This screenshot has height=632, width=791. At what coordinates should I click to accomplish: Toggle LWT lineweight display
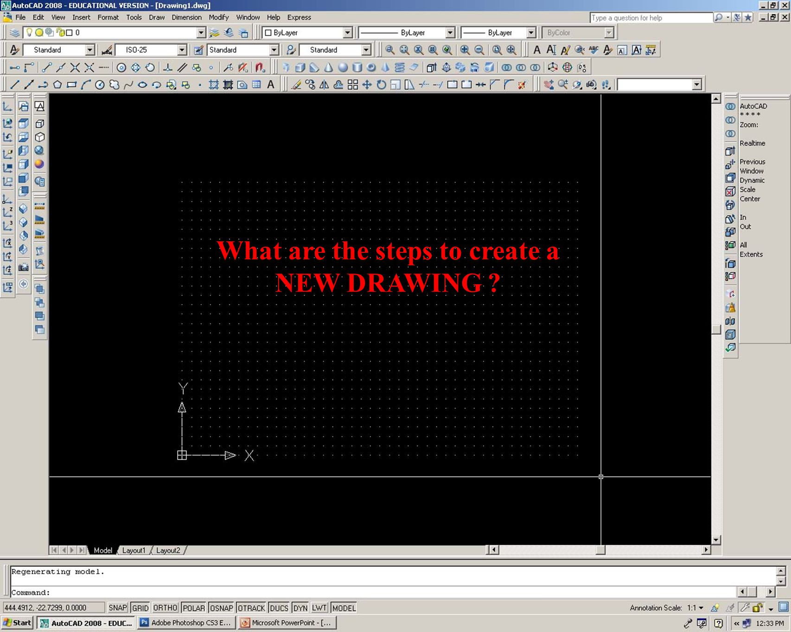coord(319,608)
